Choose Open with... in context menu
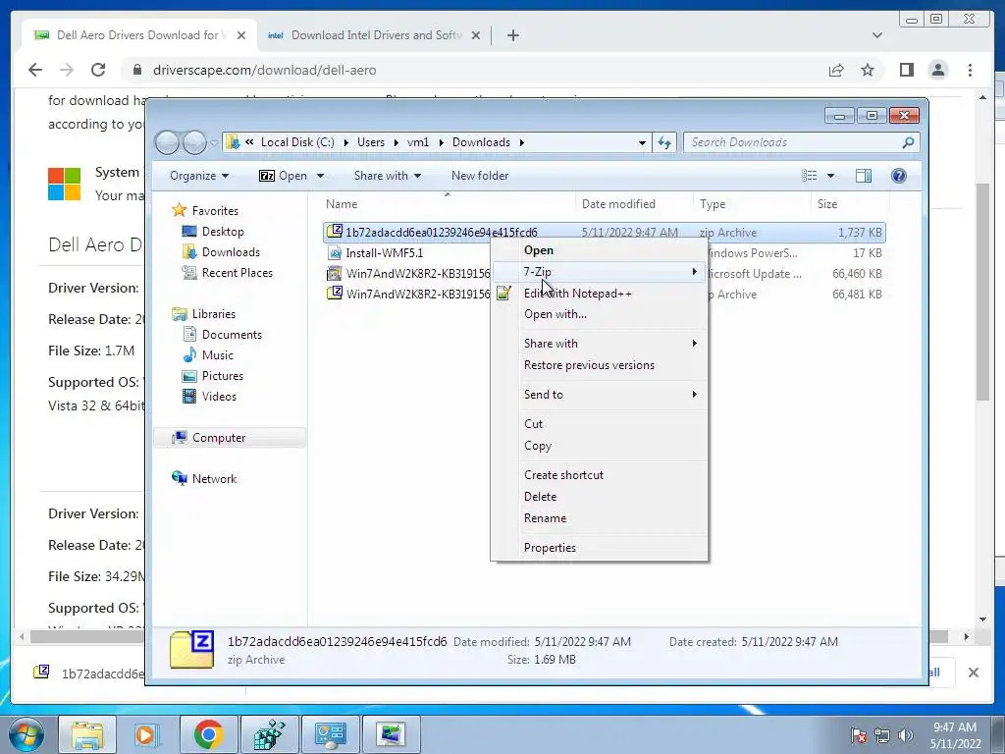The height and width of the screenshot is (754, 1005). (x=600, y=314)
